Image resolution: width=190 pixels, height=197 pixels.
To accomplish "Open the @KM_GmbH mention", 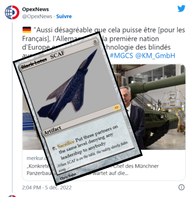I will [x=155, y=55].
